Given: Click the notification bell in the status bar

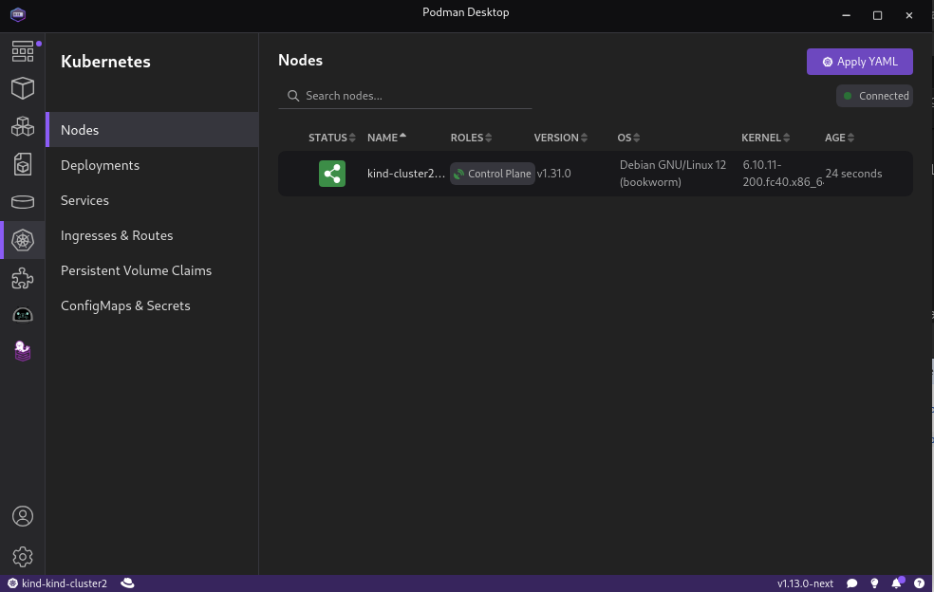Looking at the screenshot, I should click(x=897, y=583).
